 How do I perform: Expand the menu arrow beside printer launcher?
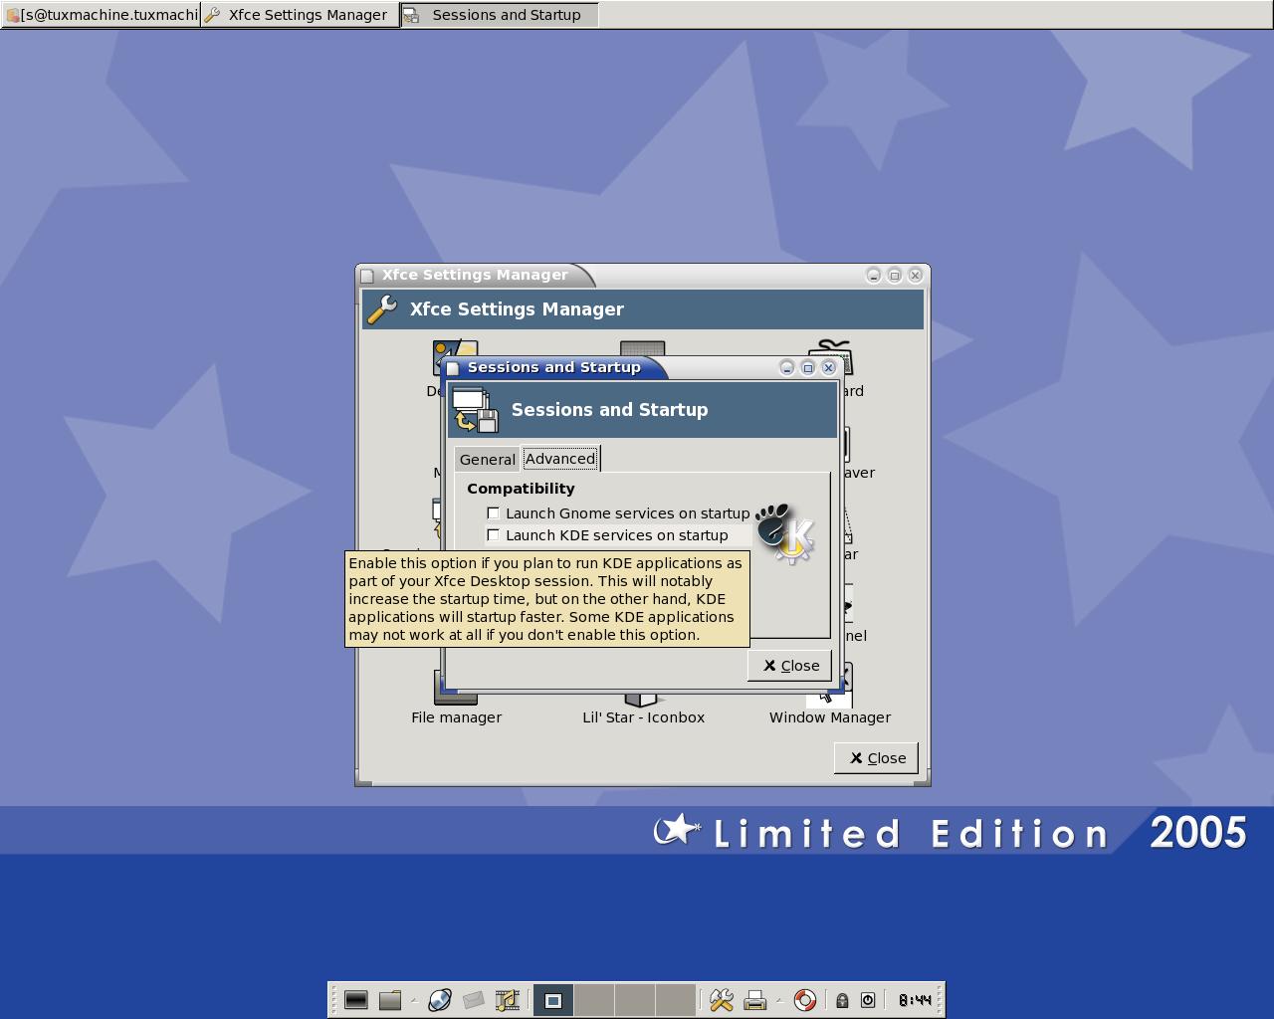778,1000
